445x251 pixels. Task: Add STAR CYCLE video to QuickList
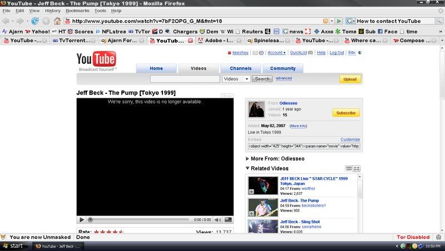[x=251, y=192]
